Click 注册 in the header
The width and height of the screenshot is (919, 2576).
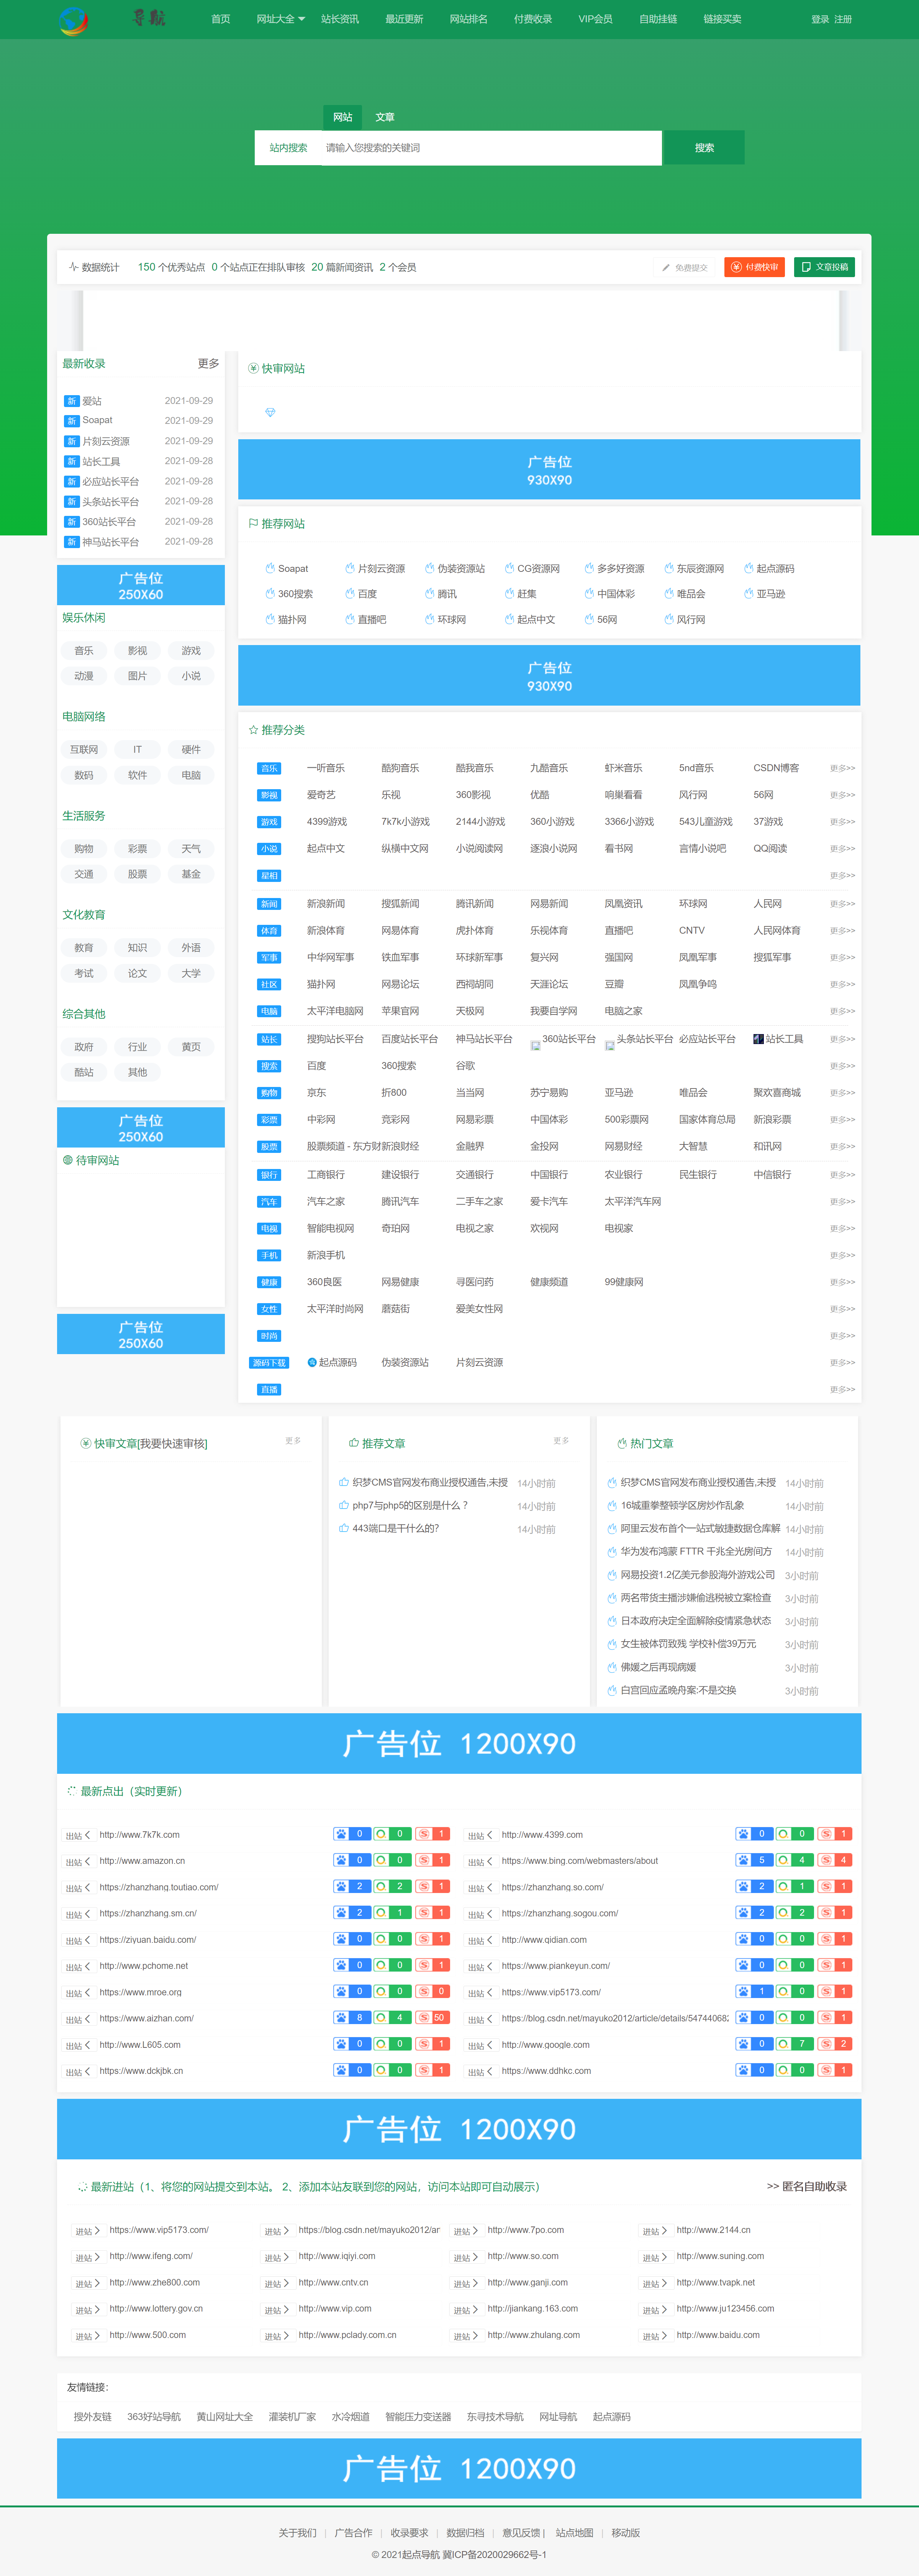point(843,19)
